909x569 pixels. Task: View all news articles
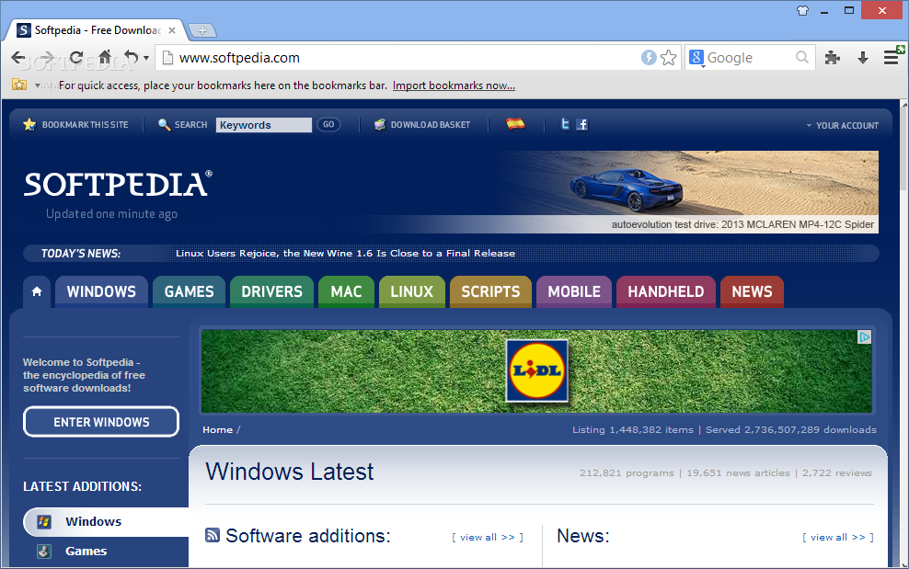[x=837, y=537]
